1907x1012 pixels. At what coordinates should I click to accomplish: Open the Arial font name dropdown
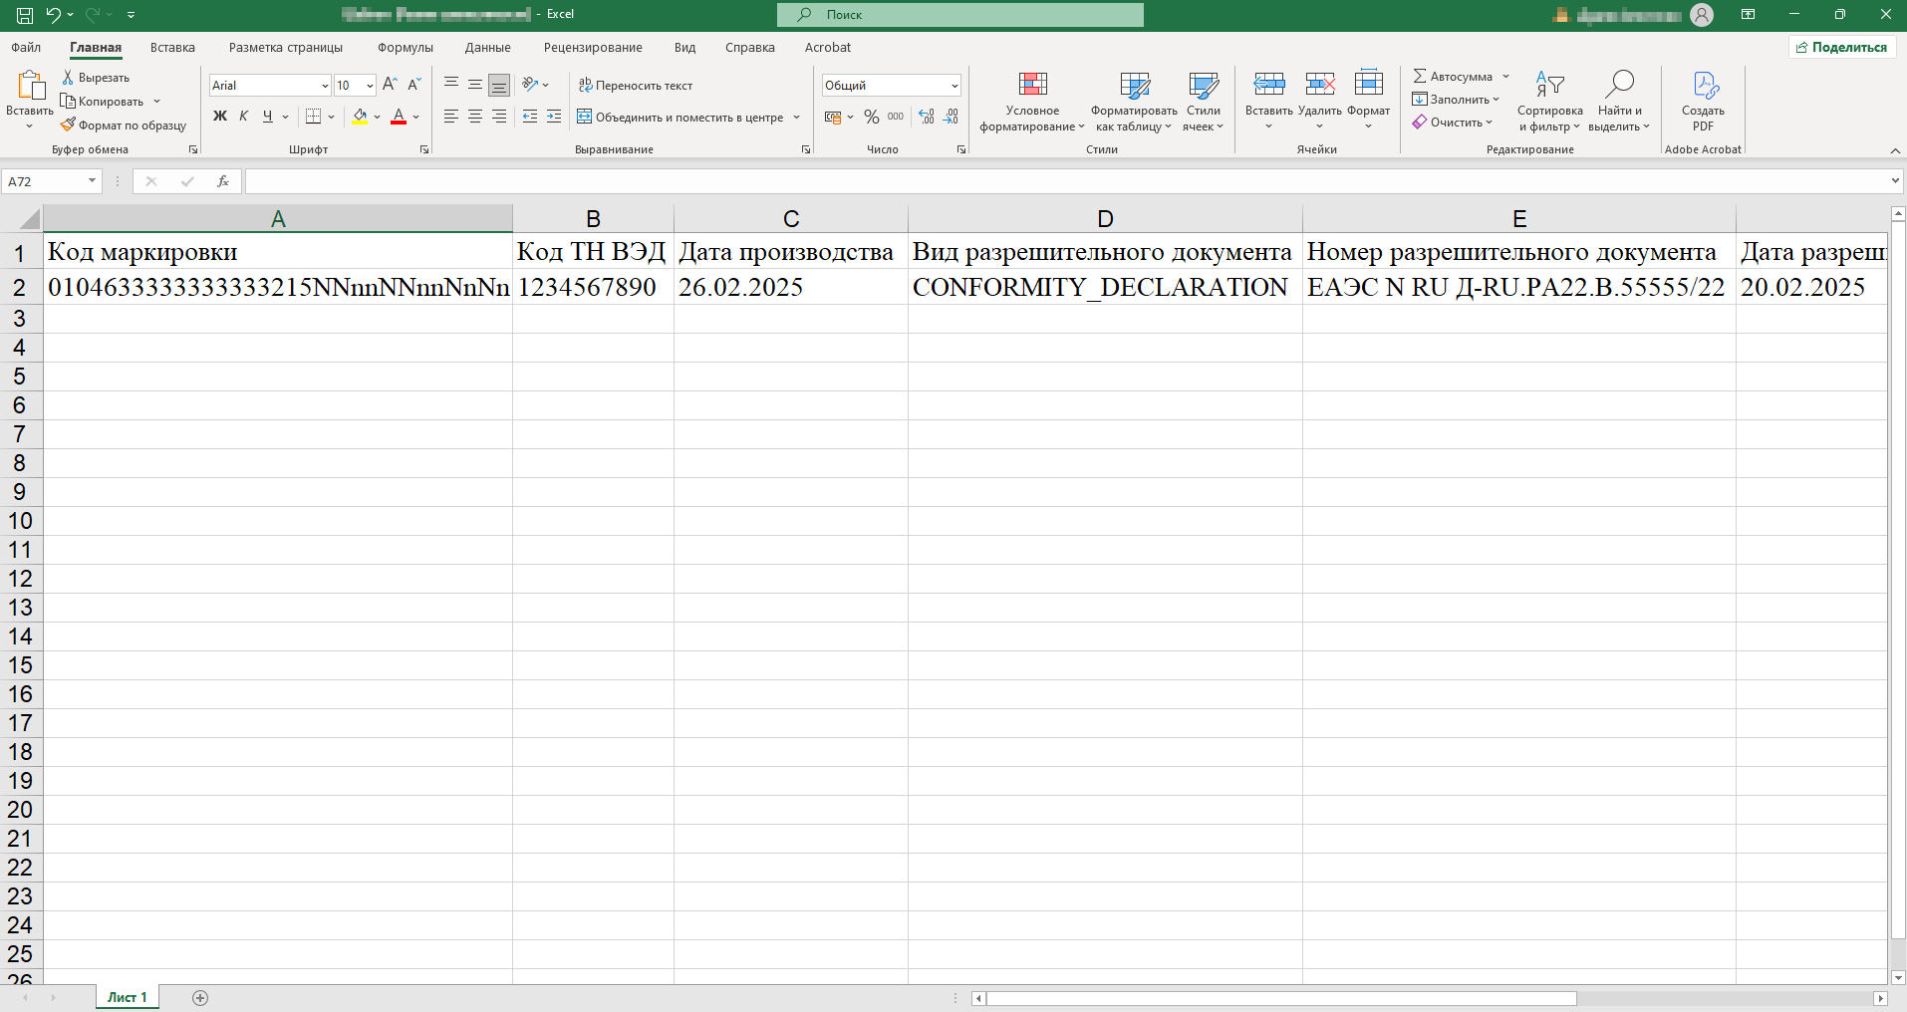point(325,86)
